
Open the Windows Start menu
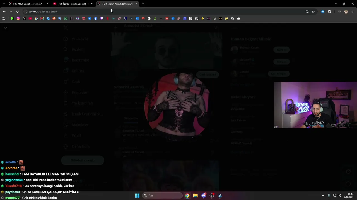pyautogui.click(x=137, y=196)
